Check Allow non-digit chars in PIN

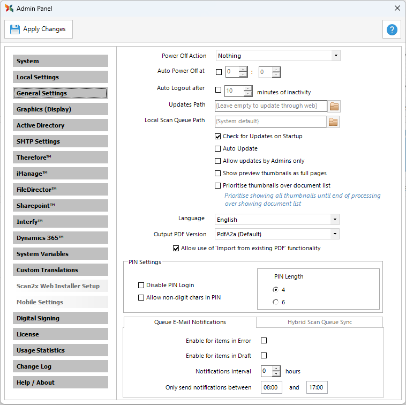141,297
